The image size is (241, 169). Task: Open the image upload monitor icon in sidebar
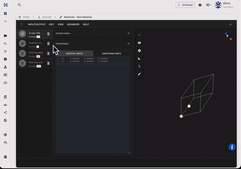pos(5,75)
